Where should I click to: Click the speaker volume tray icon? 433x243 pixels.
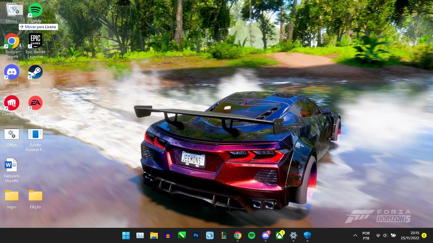[385, 235]
